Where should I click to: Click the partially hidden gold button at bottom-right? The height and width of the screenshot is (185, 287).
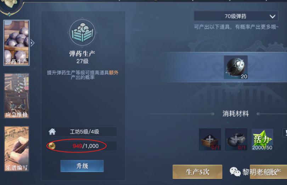point(268,172)
